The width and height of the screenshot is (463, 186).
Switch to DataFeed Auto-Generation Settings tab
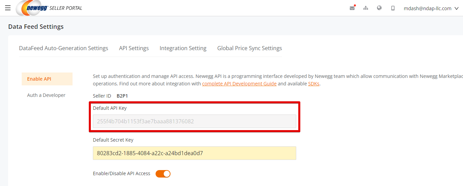coord(64,48)
